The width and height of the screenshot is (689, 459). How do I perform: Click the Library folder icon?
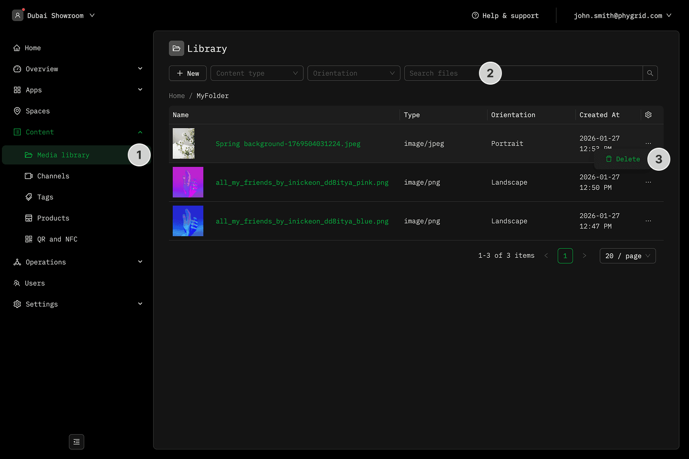point(177,49)
